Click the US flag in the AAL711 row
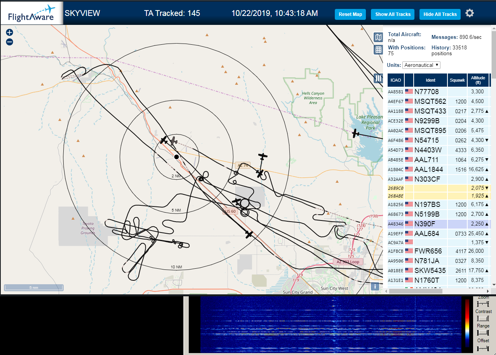Screen dimensions: 496x355 point(409,160)
